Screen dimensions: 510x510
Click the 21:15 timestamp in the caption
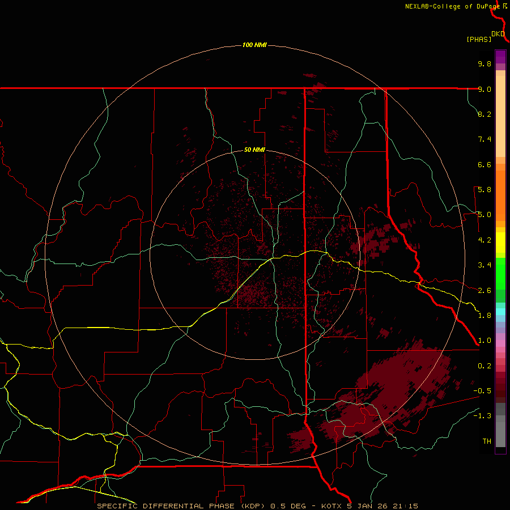tap(405, 506)
